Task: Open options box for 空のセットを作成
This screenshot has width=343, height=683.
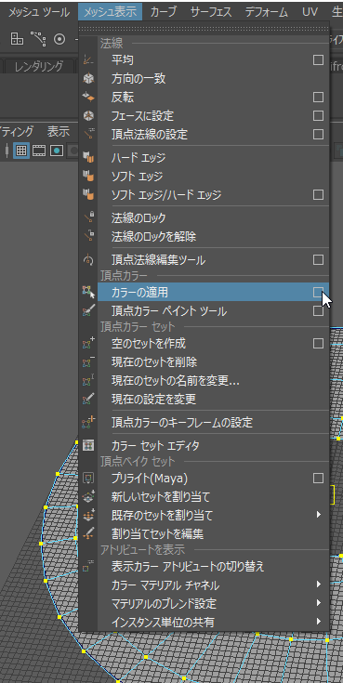Action: [318, 343]
